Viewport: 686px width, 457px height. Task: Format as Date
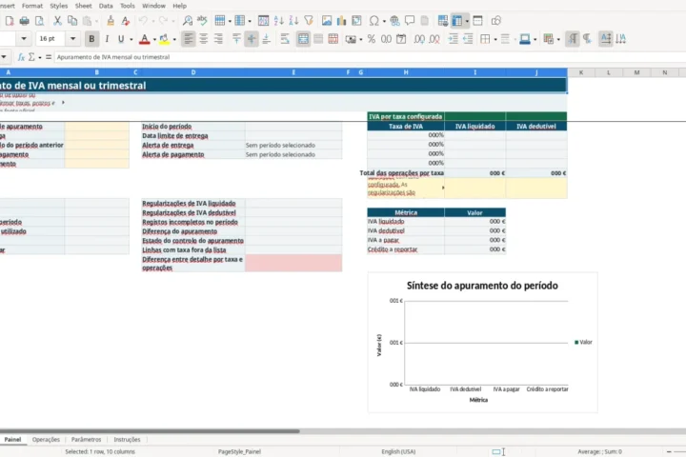[x=401, y=39]
